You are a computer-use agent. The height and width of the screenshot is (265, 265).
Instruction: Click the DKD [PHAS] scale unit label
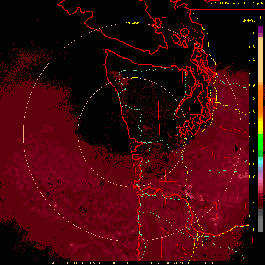252,19
